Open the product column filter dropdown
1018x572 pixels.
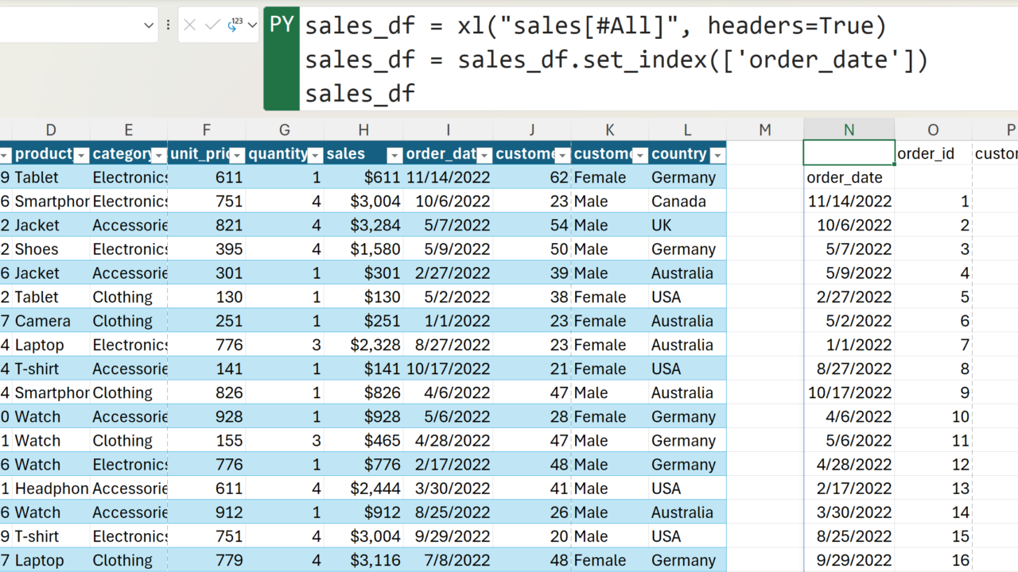pyautogui.click(x=81, y=155)
